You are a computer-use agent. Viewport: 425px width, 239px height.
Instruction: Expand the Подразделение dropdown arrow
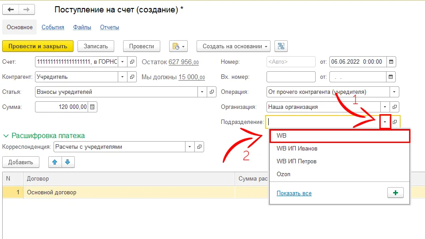[x=385, y=122]
